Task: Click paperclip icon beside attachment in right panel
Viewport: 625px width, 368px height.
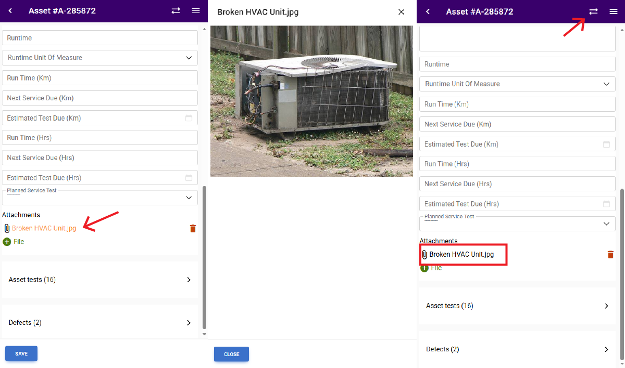Action: 424,255
